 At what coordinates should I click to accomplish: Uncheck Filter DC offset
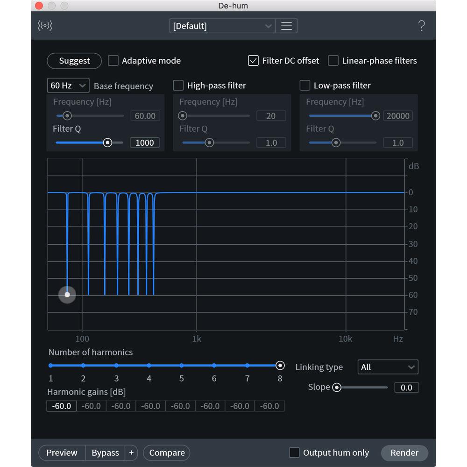(253, 60)
